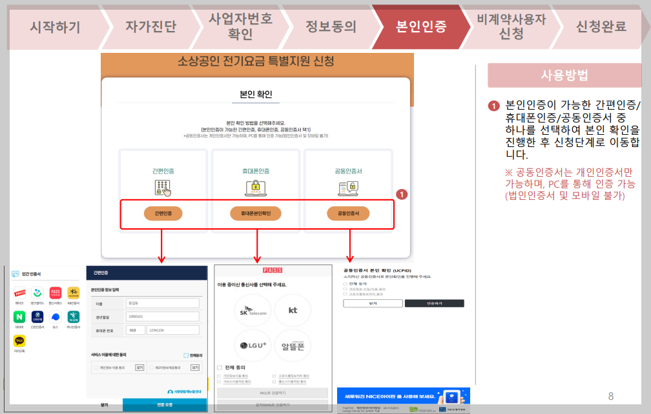651x414 pixels.
Task: Check 서비스이용약관 동의 in PASS panel
Action: (x=219, y=382)
